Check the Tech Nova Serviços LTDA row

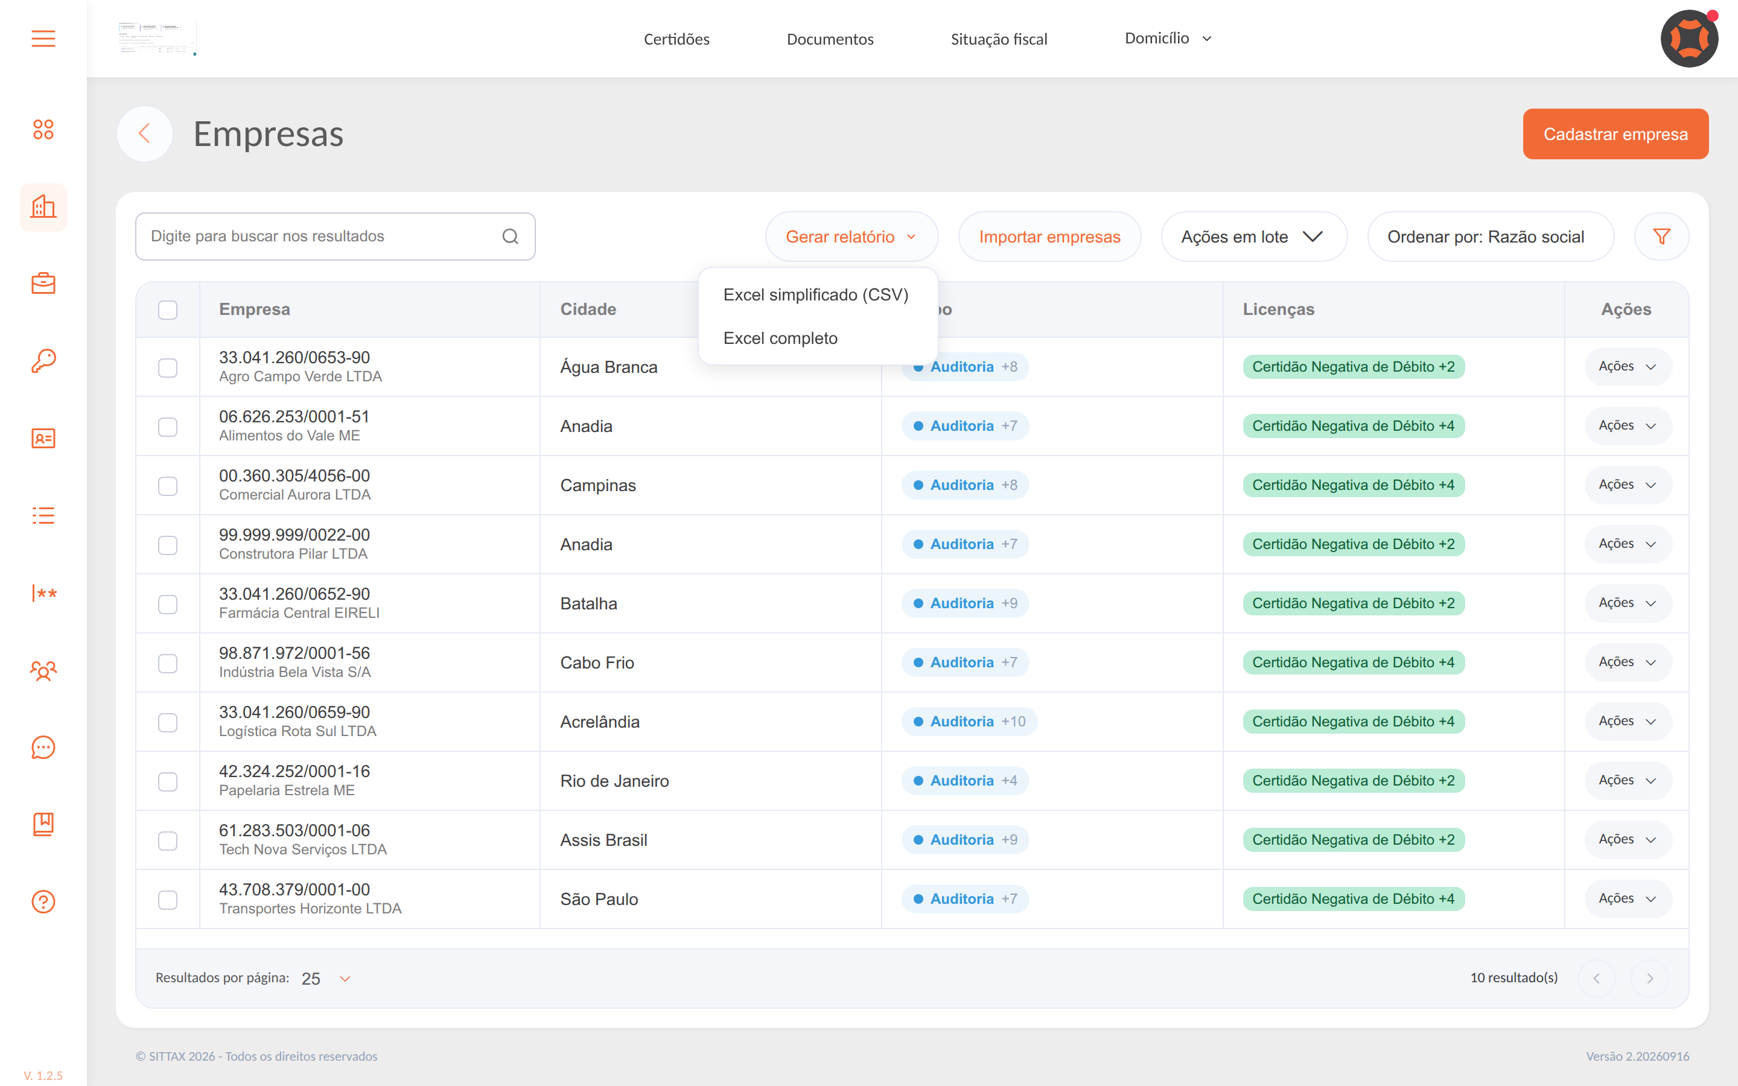pos(167,840)
